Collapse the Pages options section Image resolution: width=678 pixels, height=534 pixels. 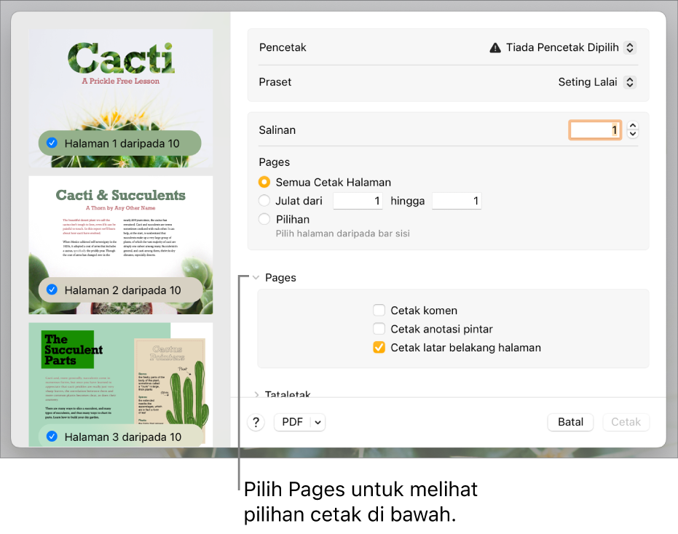(256, 278)
